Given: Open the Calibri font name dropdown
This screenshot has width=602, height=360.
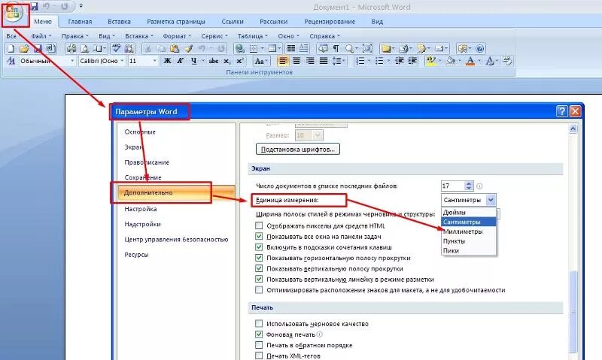Looking at the screenshot, I should pyautogui.click(x=122, y=61).
